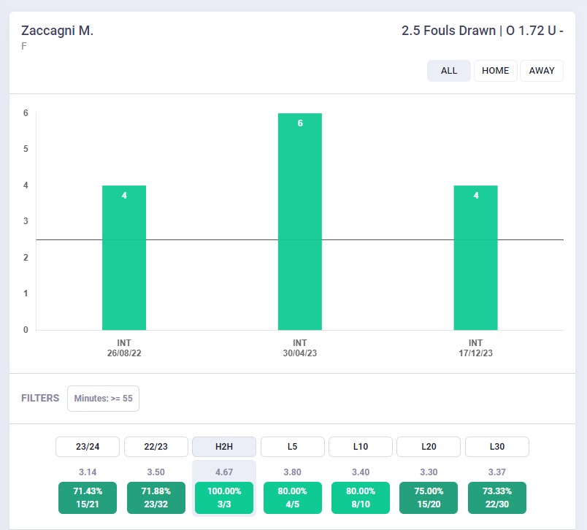This screenshot has height=530, width=587.
Task: Click the 3.30 average under L20
Action: pyautogui.click(x=429, y=472)
